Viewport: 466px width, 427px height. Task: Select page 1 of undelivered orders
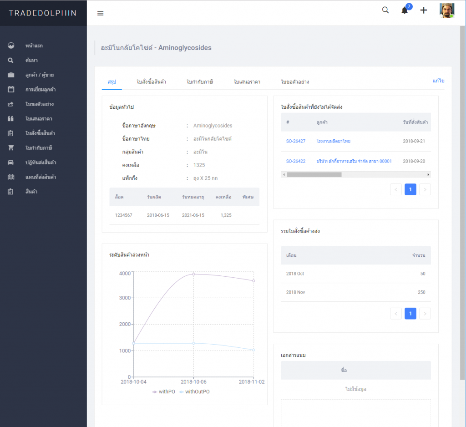coord(410,189)
